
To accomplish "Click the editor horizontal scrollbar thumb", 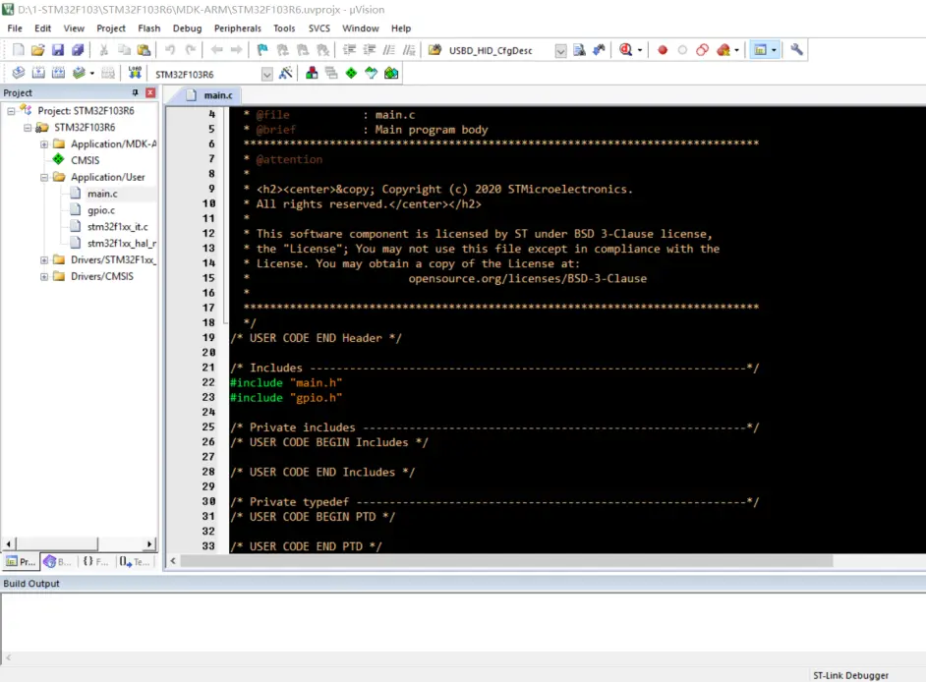I will click(x=506, y=561).
